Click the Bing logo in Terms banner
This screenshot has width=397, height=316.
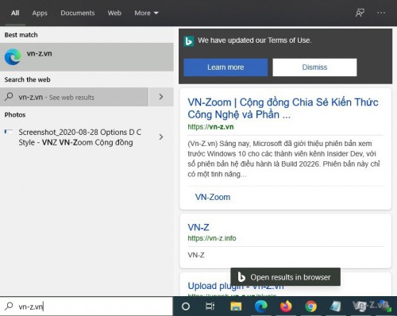189,41
